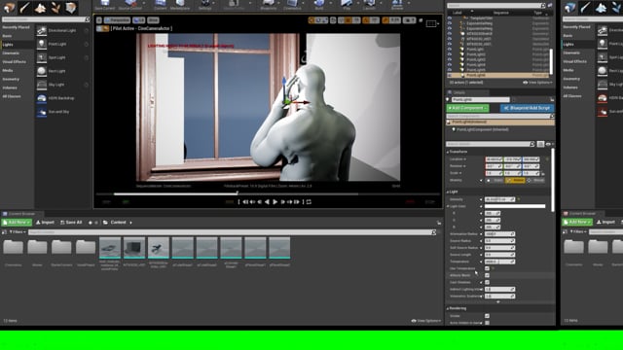This screenshot has width=623, height=350.
Task: Click the Blueprint/Add Script button
Action: tap(527, 108)
